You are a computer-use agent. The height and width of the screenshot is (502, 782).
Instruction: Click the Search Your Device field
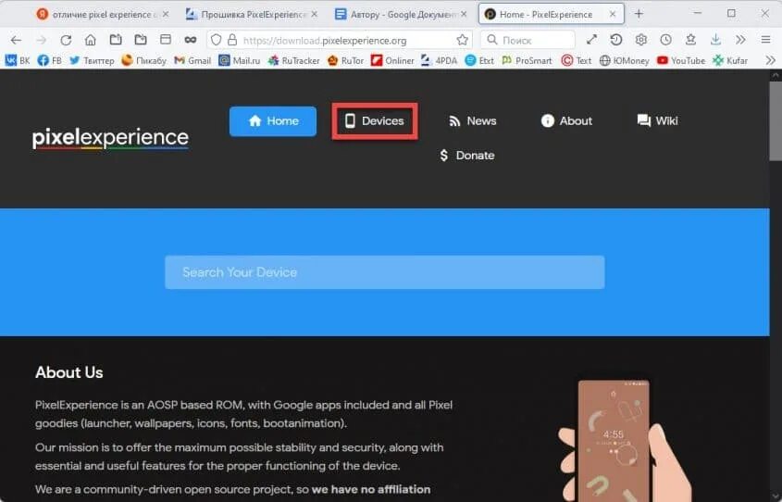pos(384,272)
